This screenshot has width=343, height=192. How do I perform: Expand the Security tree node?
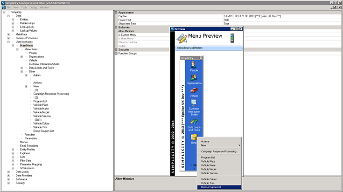[8, 183]
